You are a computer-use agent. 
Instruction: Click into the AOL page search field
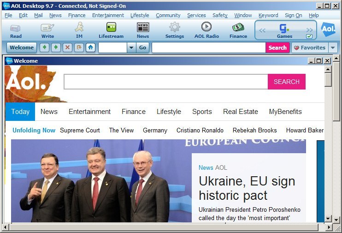tap(165, 82)
